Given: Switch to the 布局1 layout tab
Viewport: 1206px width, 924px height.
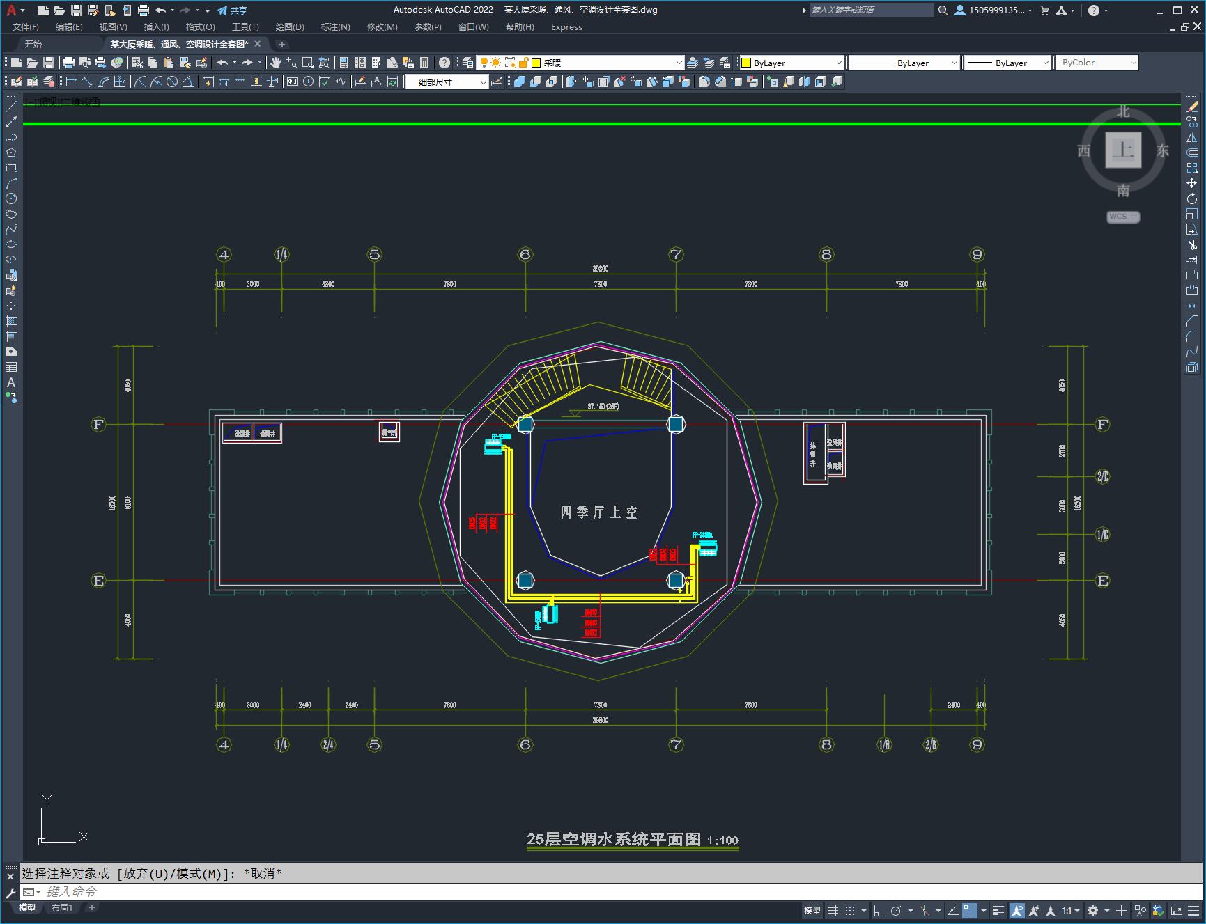Looking at the screenshot, I should point(61,907).
